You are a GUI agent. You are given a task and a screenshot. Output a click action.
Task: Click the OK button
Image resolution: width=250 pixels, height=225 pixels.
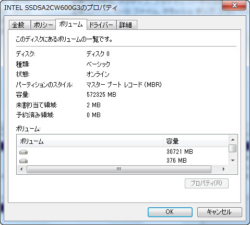(x=170, y=212)
